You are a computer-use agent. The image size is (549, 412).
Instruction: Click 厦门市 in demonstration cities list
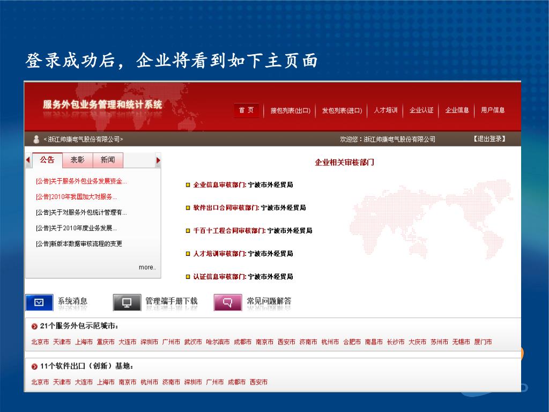coord(483,342)
